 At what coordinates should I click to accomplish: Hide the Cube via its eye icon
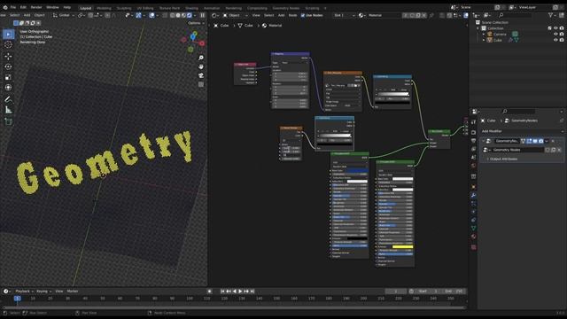(x=555, y=40)
